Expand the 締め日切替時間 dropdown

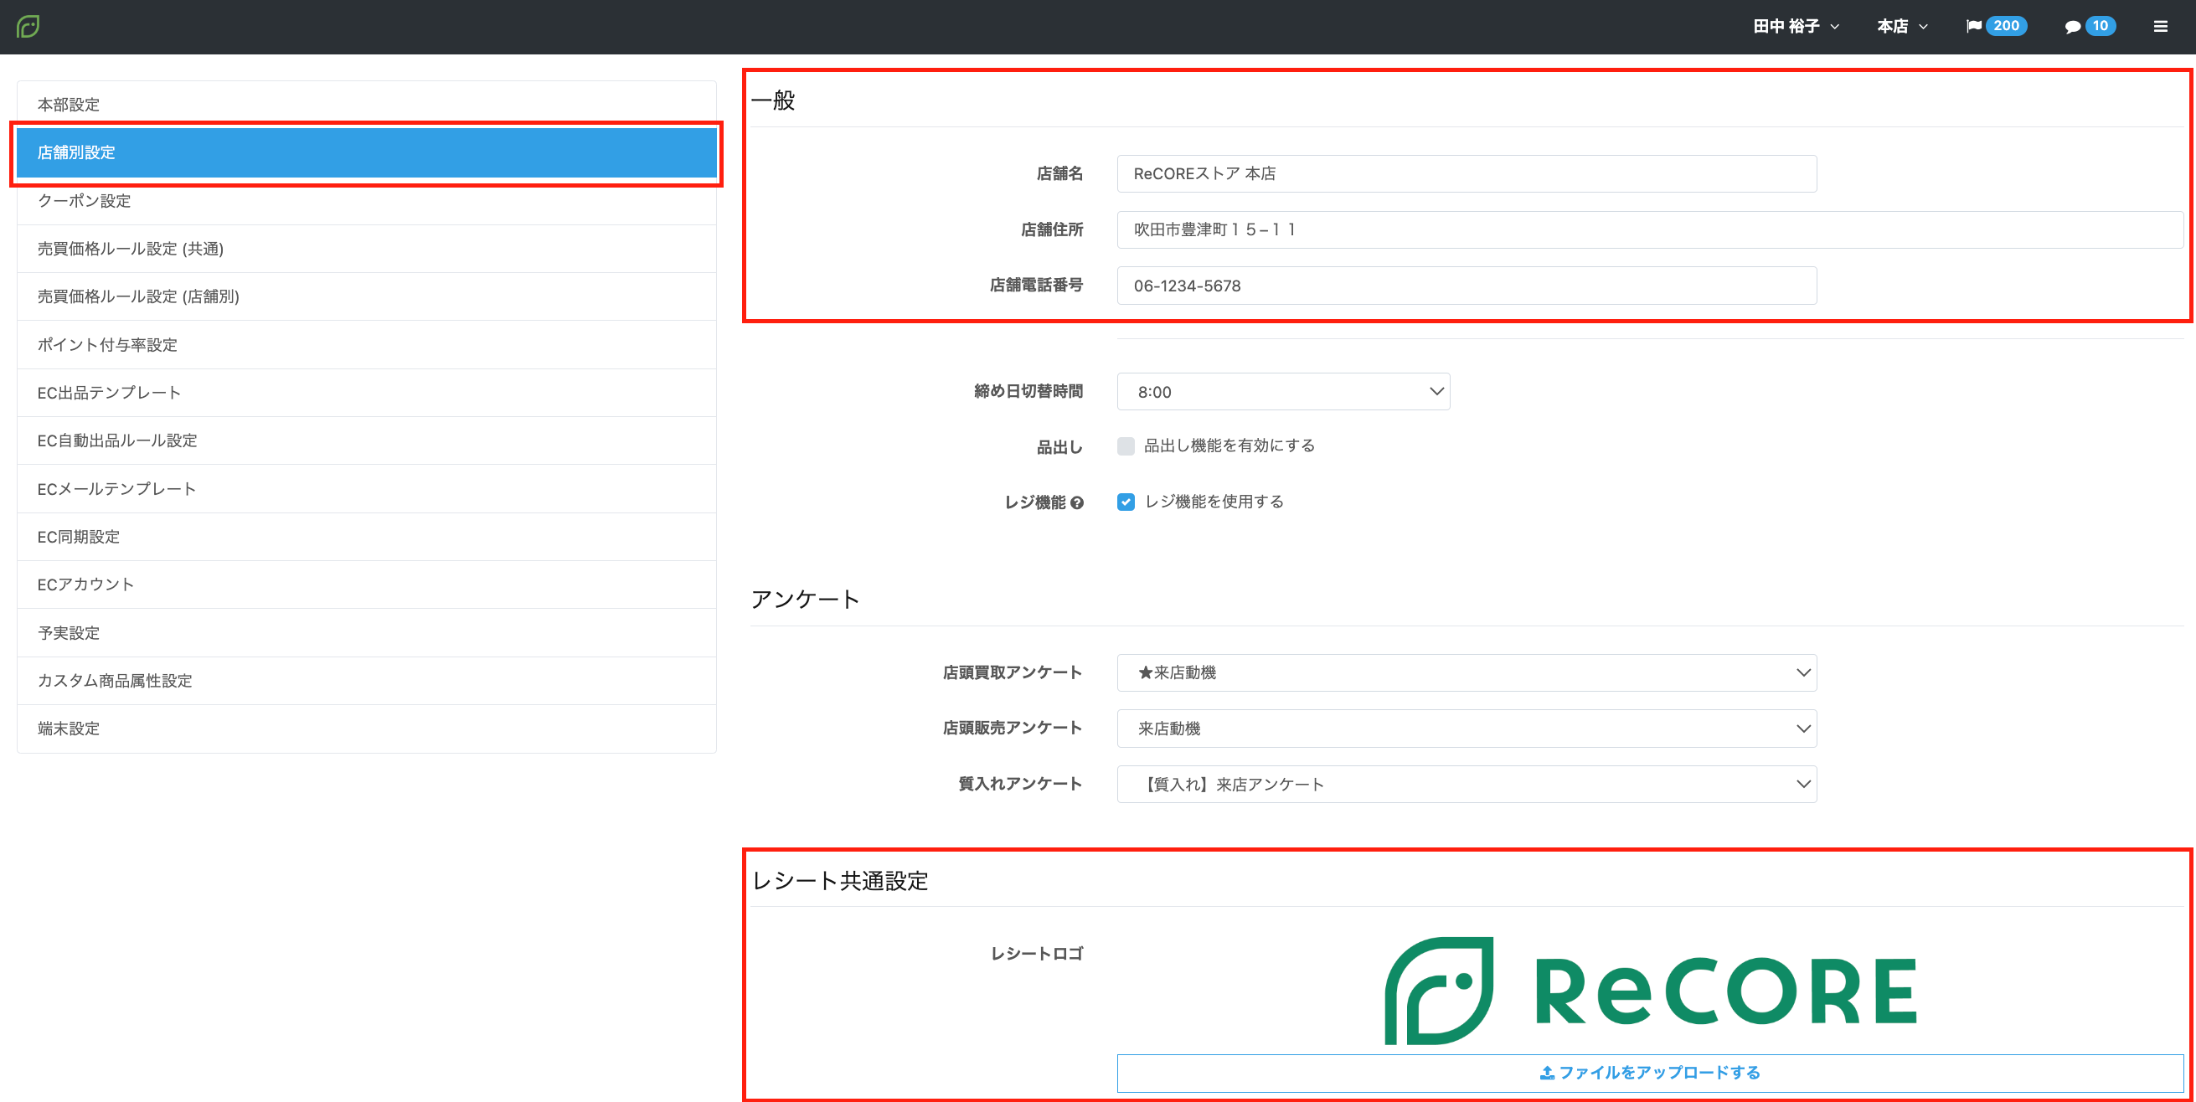pyautogui.click(x=1283, y=392)
